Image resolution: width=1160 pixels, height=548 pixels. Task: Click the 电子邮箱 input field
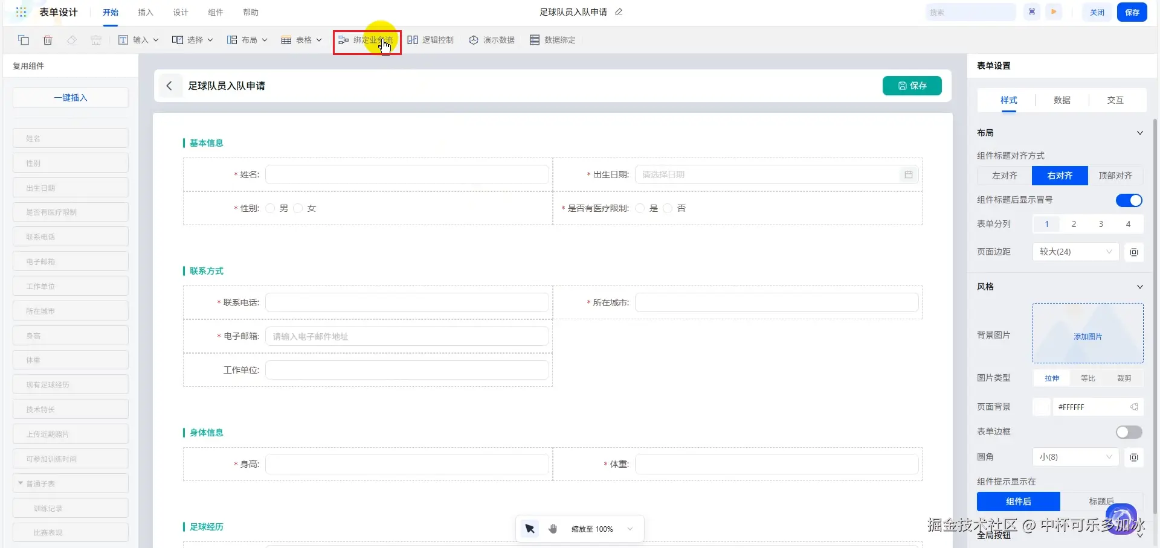pyautogui.click(x=407, y=336)
